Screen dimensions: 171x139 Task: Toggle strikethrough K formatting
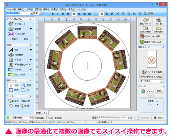coord(68,14)
